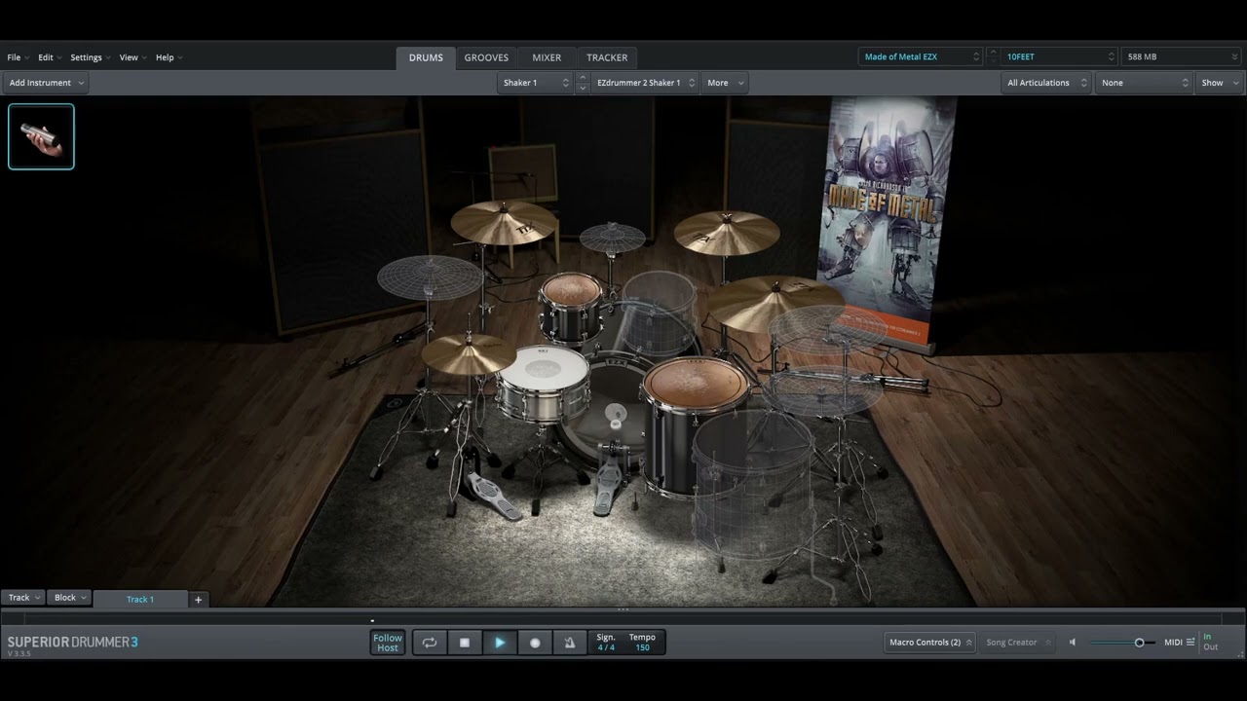The image size is (1247, 701).
Task: Open the Edit menu
Action: click(49, 57)
